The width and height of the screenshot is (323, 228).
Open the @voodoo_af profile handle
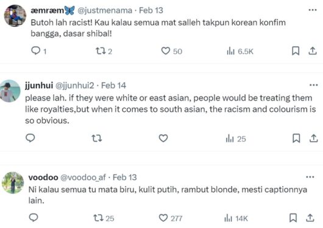coord(83,177)
